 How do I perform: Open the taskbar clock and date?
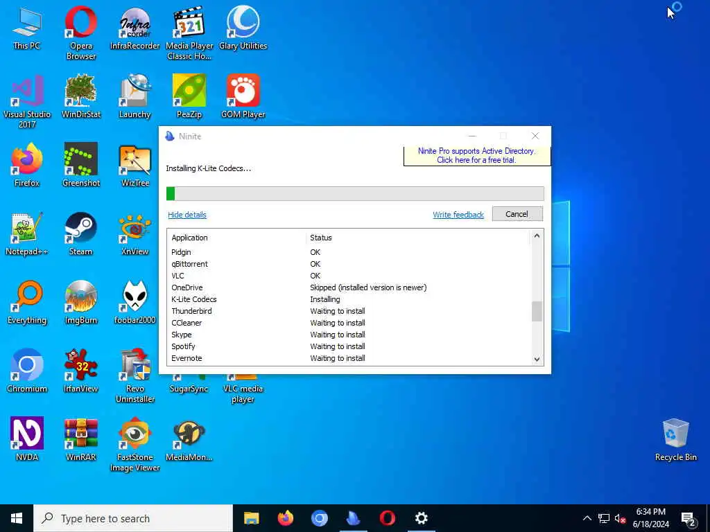tap(650, 518)
